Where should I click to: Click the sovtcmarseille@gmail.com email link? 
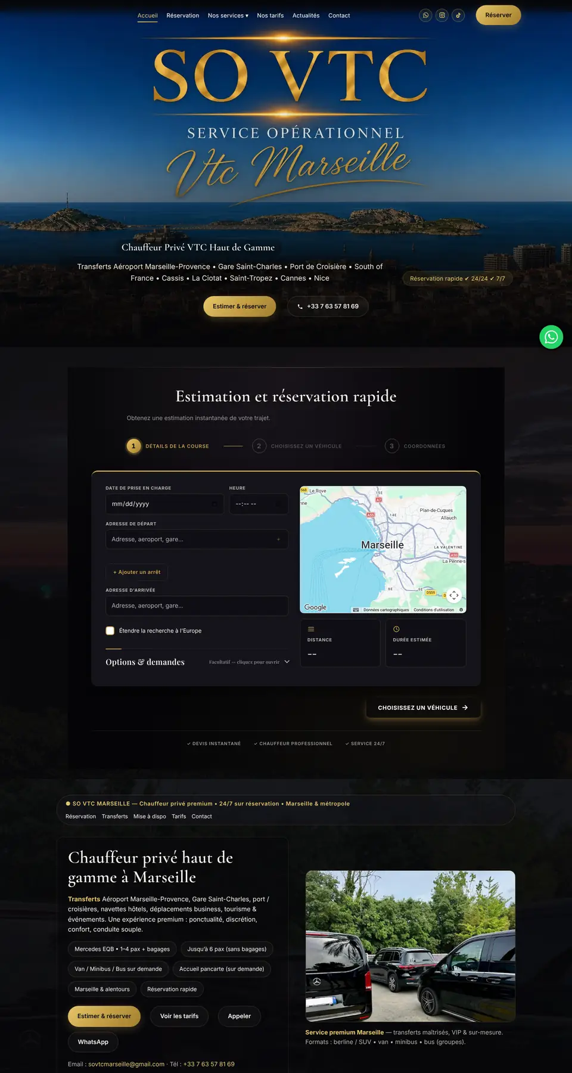pos(126,1064)
